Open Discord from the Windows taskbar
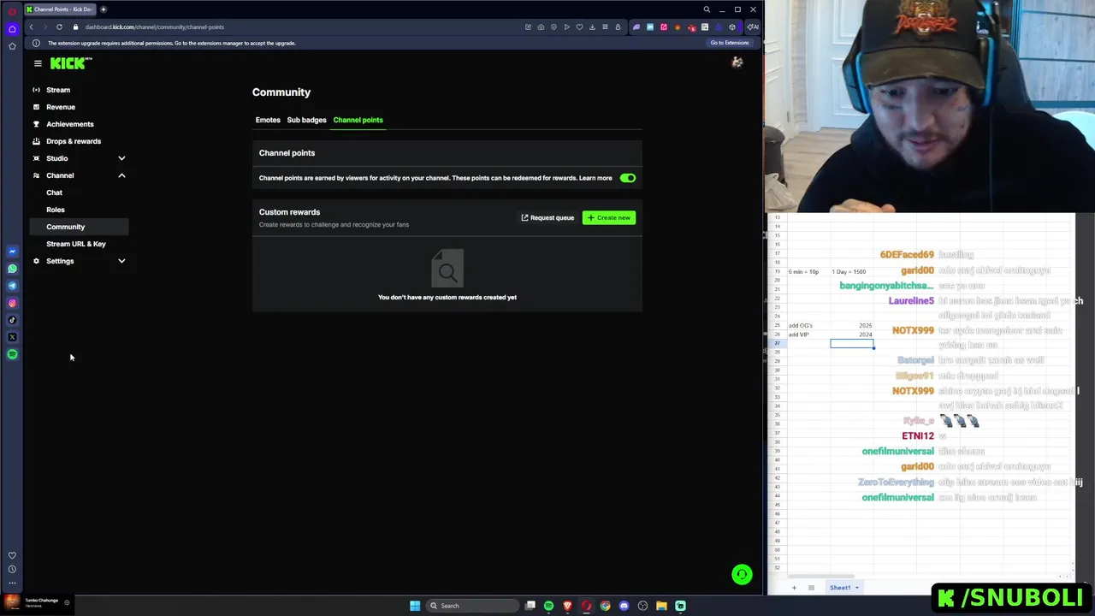 624,606
